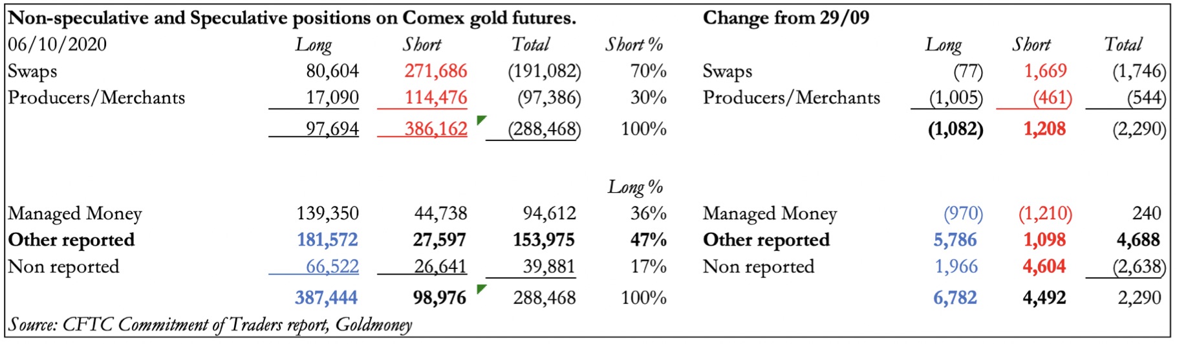Click the change in long total 6,782
This screenshot has height=344, width=1177.
[x=955, y=297]
